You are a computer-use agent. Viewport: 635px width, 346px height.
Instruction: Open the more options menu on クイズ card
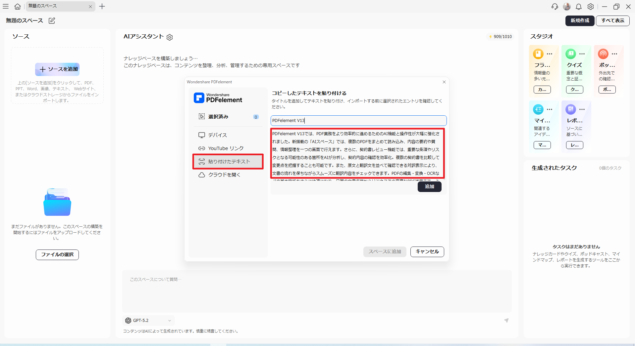point(582,54)
